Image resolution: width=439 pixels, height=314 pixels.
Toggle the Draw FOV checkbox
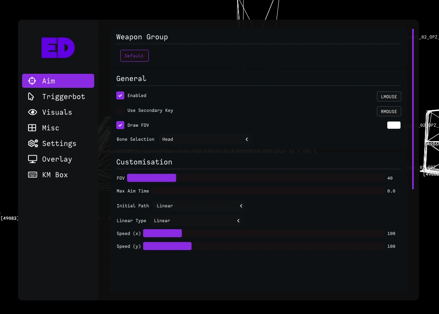tap(120, 125)
